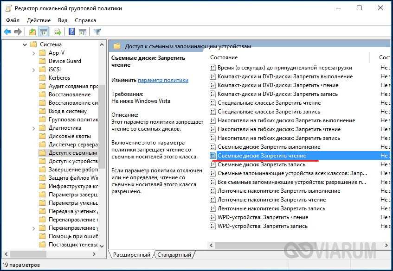This screenshot has width=393, height=271.
Task: Toggle the show/hide console tree icon
Action: tap(44, 32)
